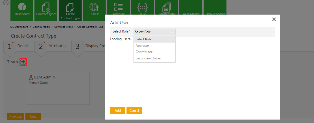Open the Rule tile
314x123 pixels.
click(x=143, y=7)
